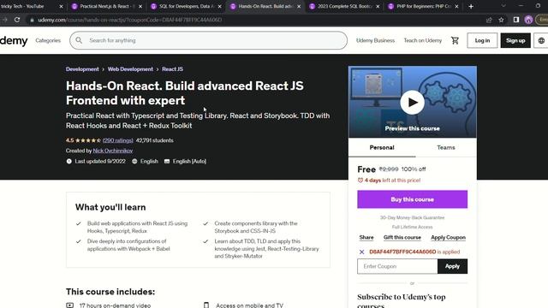Open the React JS breadcrumb
Image resolution: width=548 pixels, height=308 pixels.
pyautogui.click(x=172, y=69)
